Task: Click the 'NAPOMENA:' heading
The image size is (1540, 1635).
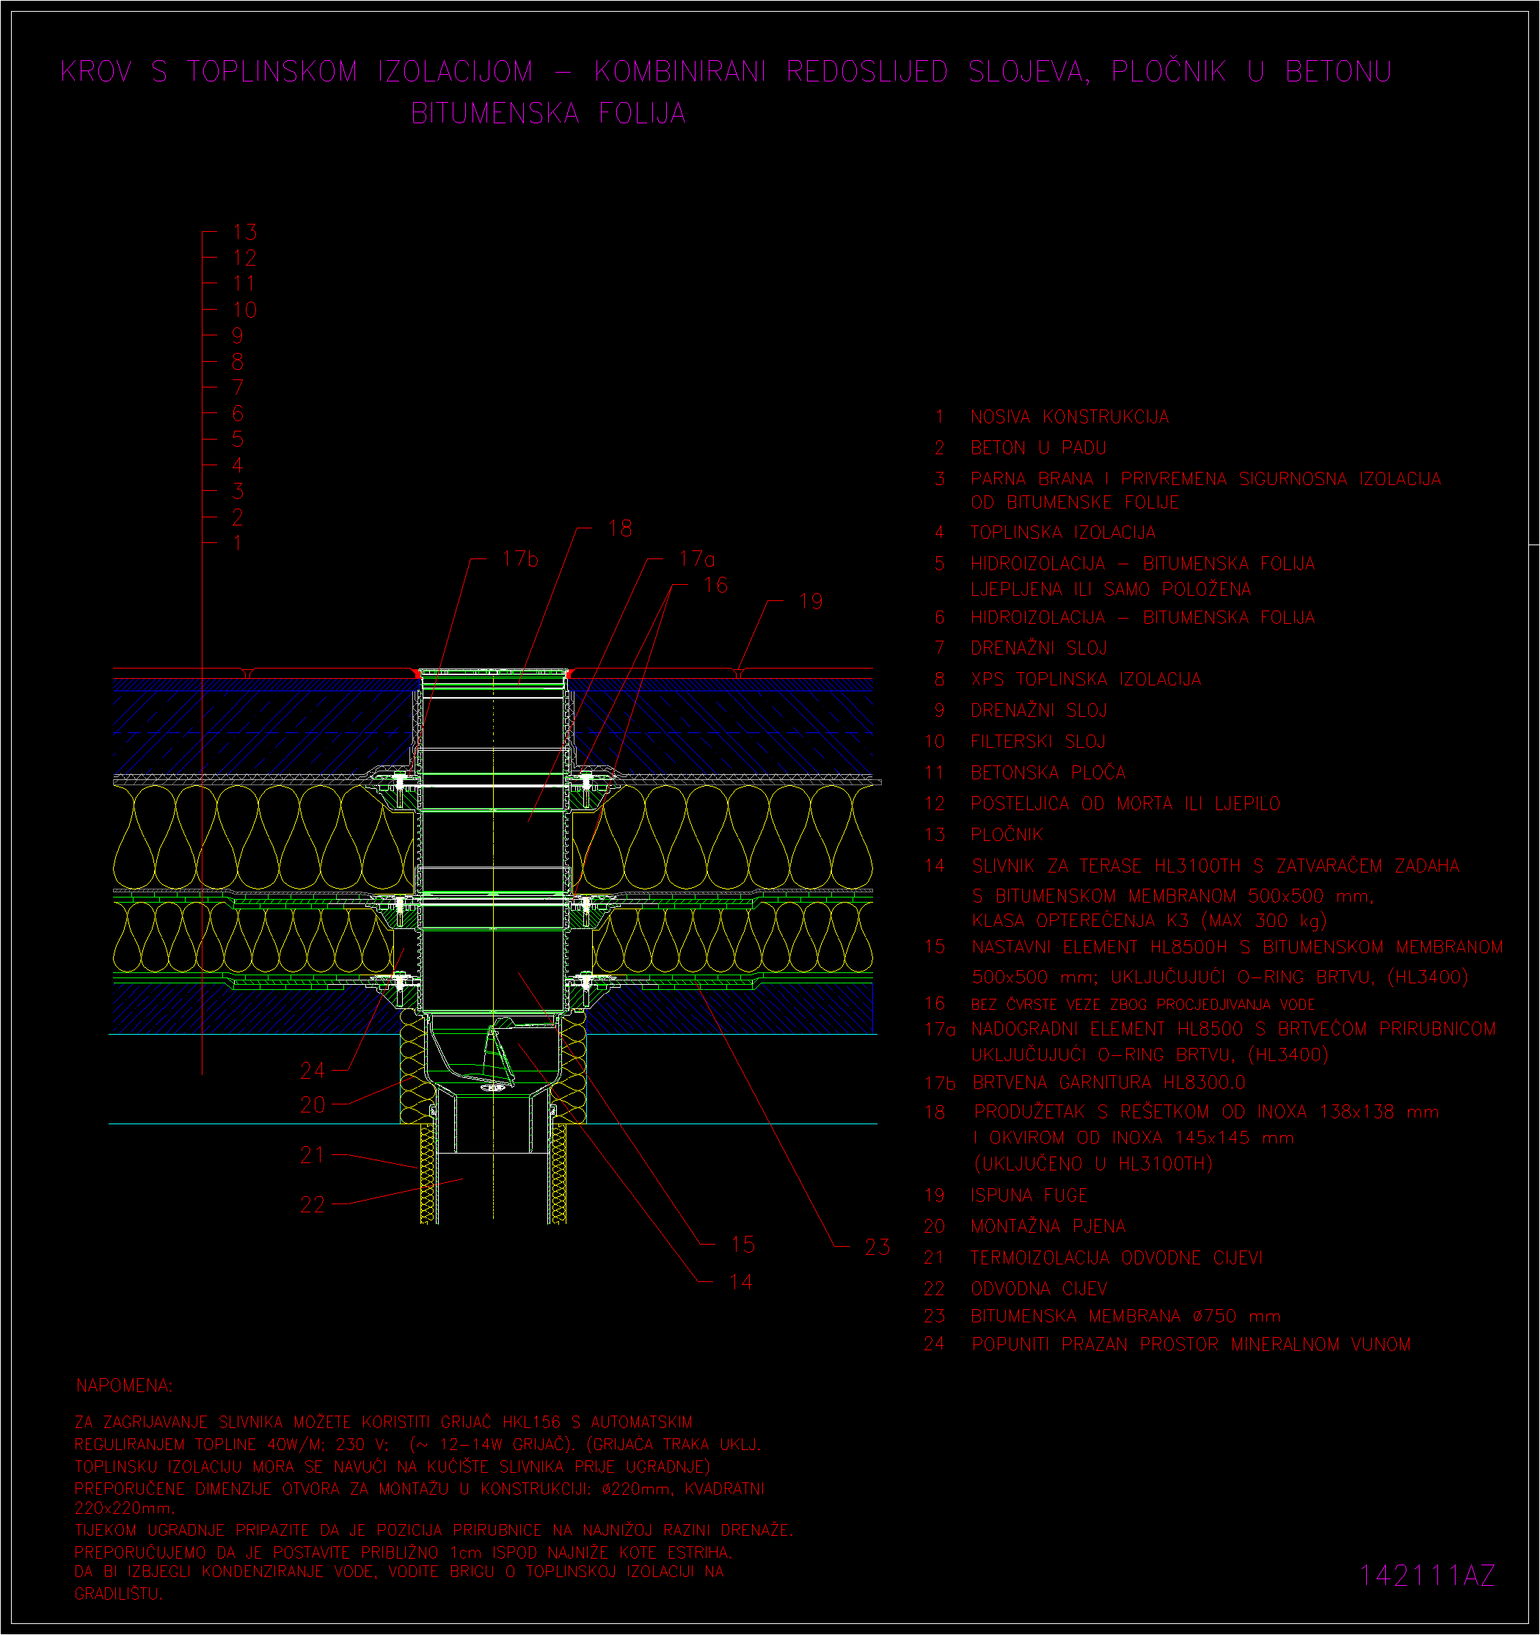Action: pos(124,1385)
